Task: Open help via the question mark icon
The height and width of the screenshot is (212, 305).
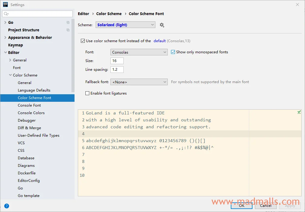Action: (x=7, y=206)
